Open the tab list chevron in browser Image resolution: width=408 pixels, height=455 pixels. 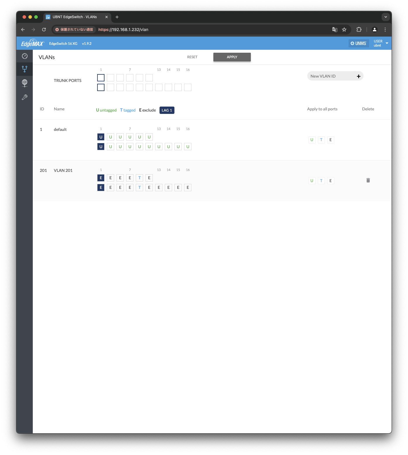385,17
